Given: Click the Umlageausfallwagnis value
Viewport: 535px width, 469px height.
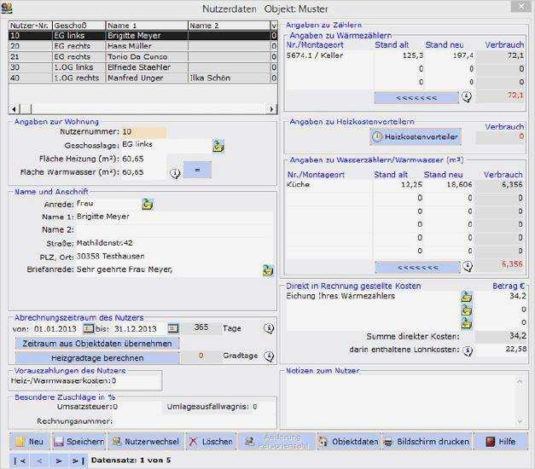Looking at the screenshot, I should (x=255, y=407).
